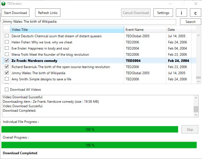This screenshot has height=159, width=202.
Task: Click the 'c' button next to info
Action: coord(195,13)
